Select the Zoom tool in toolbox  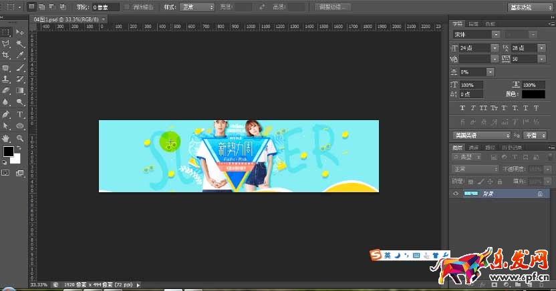pos(20,137)
